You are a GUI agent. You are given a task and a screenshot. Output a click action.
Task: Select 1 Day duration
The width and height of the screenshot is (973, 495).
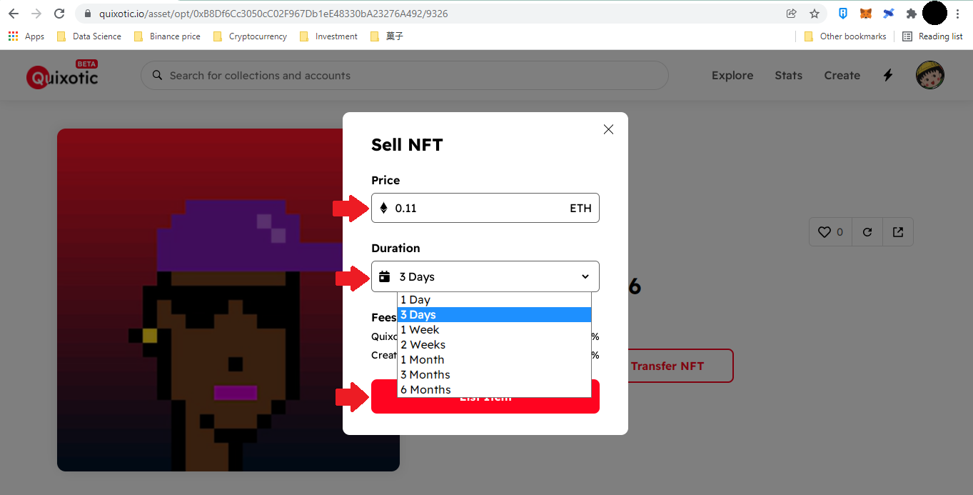click(x=494, y=300)
